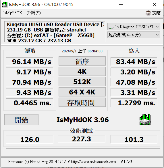Start the benchmark with 開始 button
The width and height of the screenshot is (164, 168).
[22, 120]
